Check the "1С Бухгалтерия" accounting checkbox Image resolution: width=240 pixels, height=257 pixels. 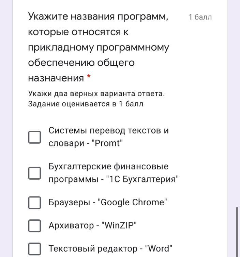34,173
